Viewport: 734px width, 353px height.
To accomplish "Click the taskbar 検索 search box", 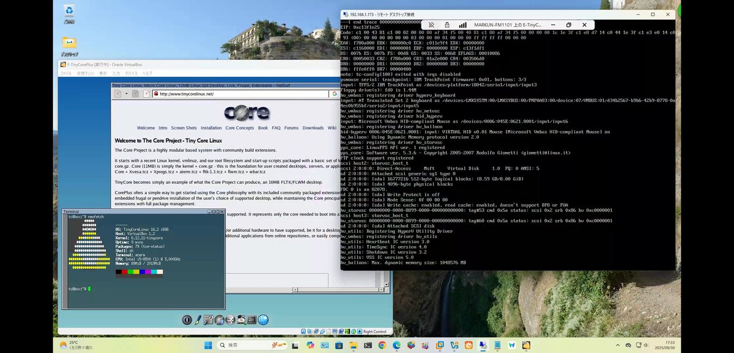I will [x=252, y=345].
